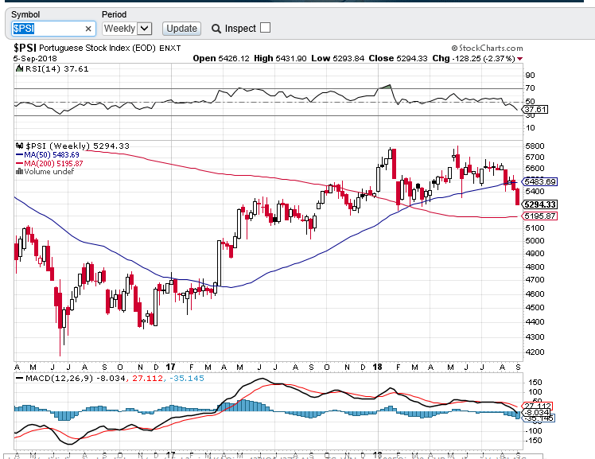Click the 27.112 MACD signal value tag
The width and height of the screenshot is (595, 459).
pos(538,406)
